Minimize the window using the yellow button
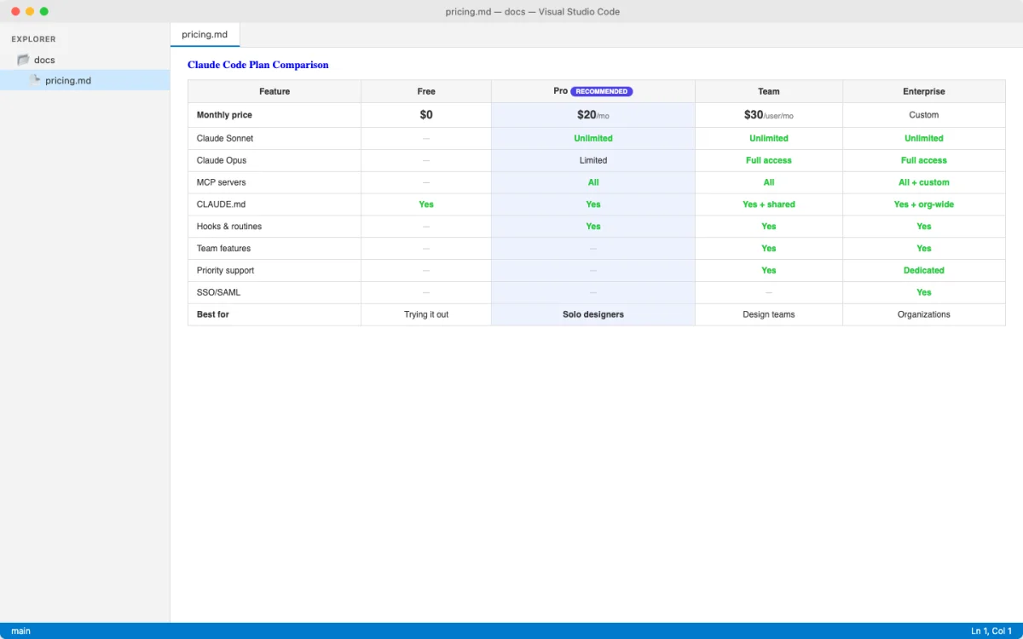Viewport: 1023px width, 639px height. click(x=30, y=11)
